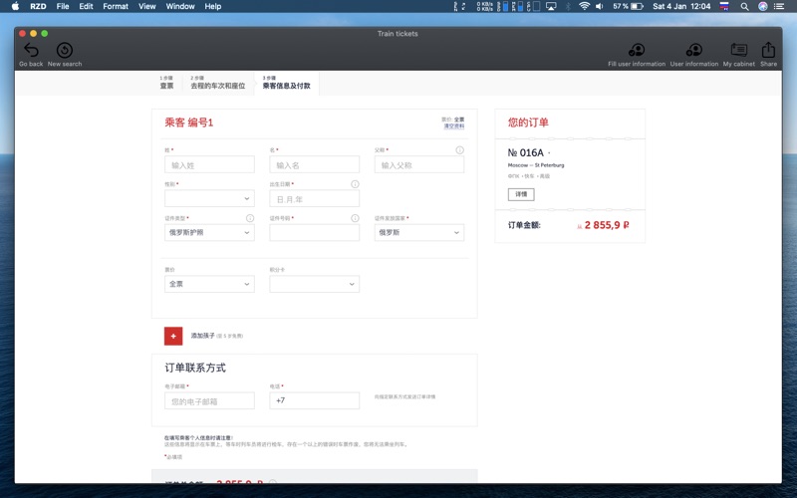This screenshot has height=498, width=797.
Task: Switch to step 1 查票 tab
Action: point(166,84)
